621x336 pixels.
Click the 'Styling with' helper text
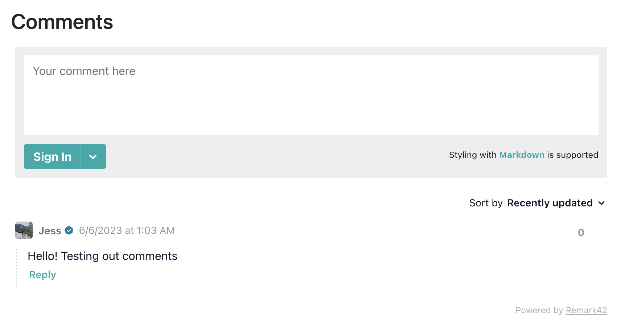[x=473, y=155]
